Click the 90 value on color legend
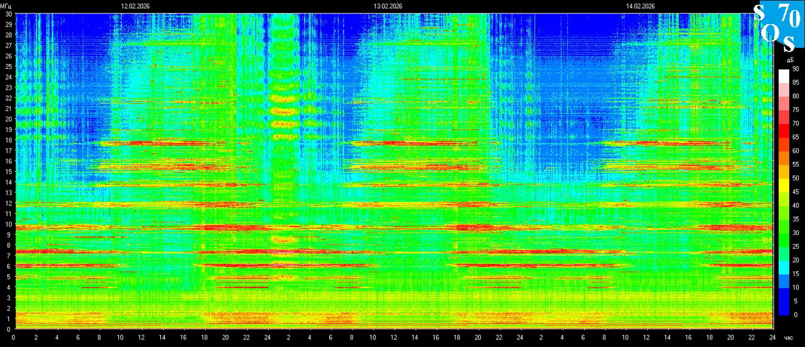The height and width of the screenshot is (347, 805). click(x=795, y=69)
